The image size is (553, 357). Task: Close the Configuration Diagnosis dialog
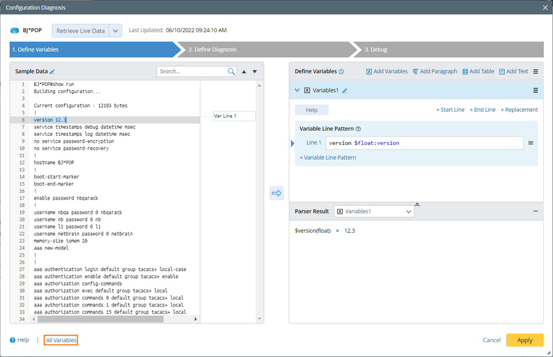[x=545, y=7]
